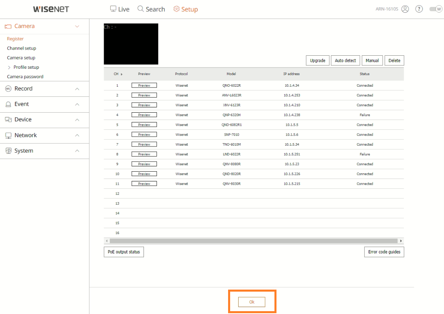This screenshot has width=444, height=314.
Task: Click the Event bell icon
Action: coord(8,104)
